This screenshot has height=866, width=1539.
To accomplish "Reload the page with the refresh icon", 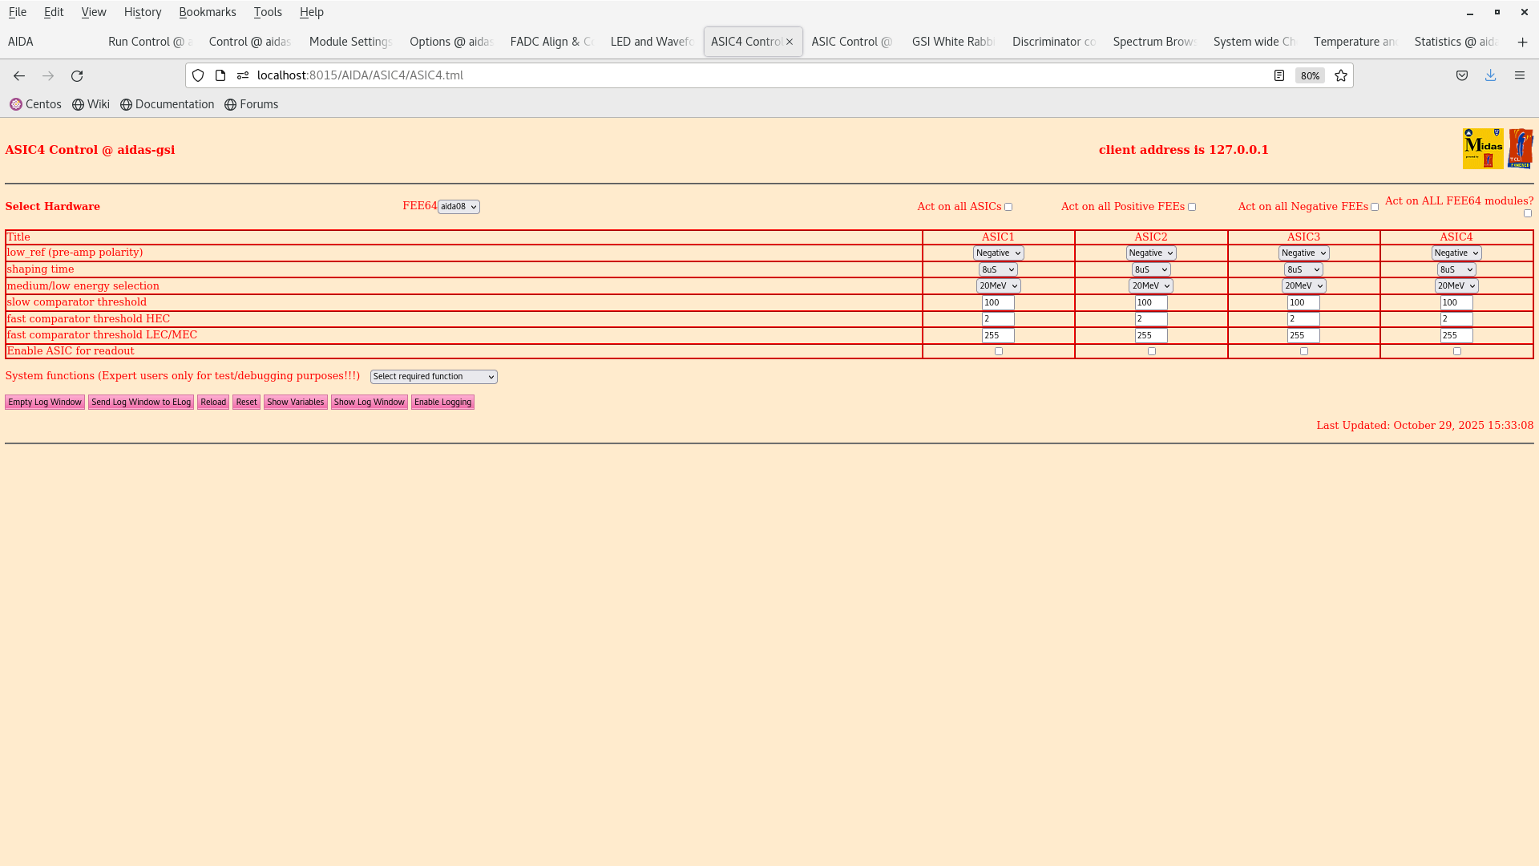I will 77,75.
